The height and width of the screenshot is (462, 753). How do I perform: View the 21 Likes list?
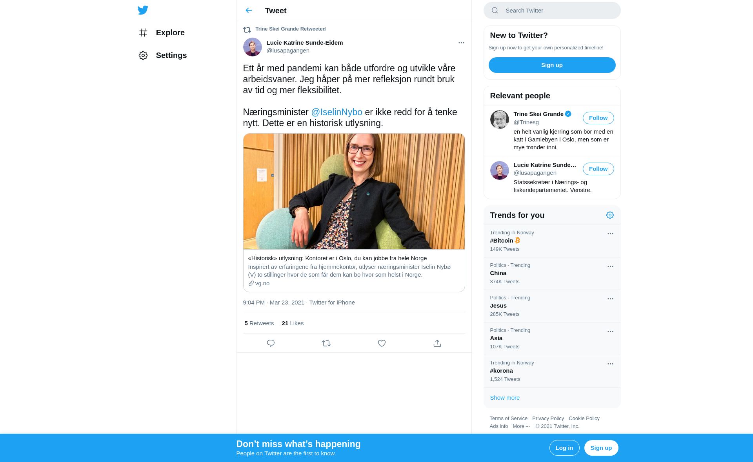click(293, 323)
